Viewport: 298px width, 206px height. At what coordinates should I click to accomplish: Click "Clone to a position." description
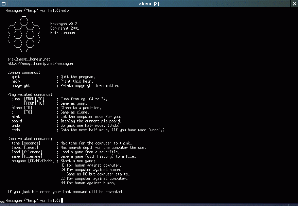pyautogui.click(x=81, y=108)
